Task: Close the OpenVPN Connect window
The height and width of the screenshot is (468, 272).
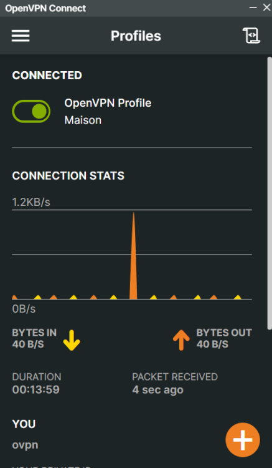Action: [266, 7]
